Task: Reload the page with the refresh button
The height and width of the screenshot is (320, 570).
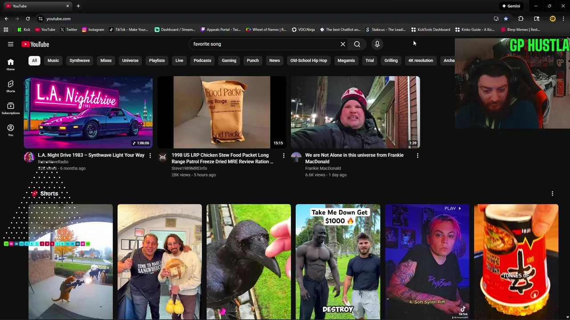Action: click(x=28, y=19)
